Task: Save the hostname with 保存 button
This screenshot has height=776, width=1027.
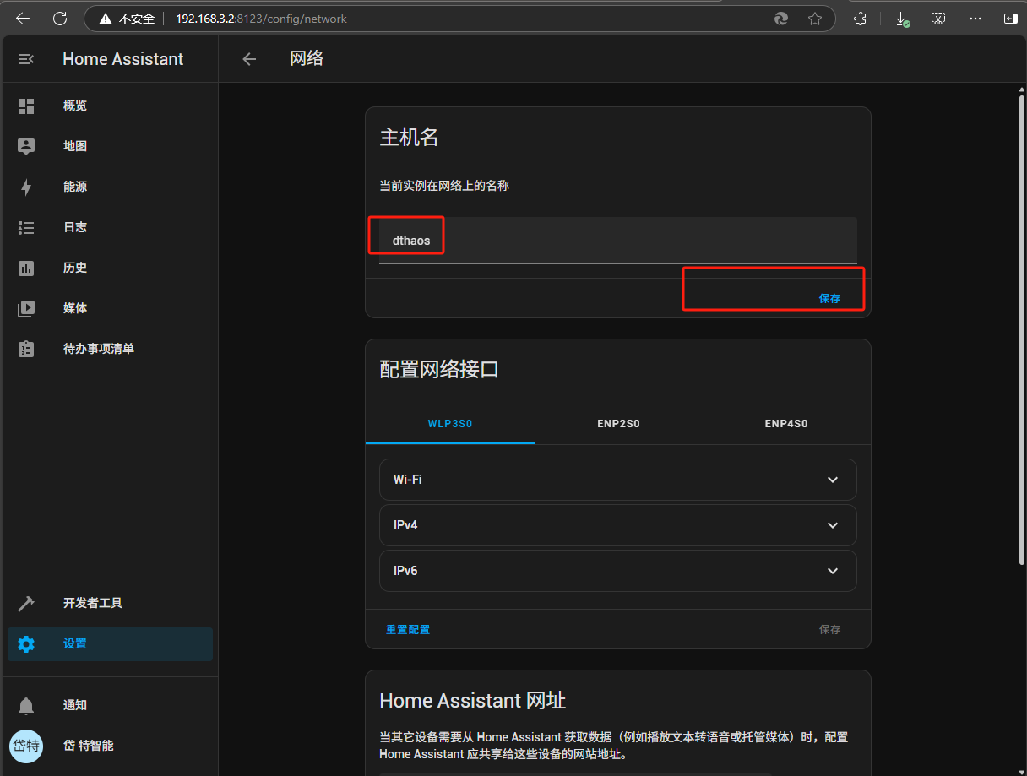Action: 829,298
